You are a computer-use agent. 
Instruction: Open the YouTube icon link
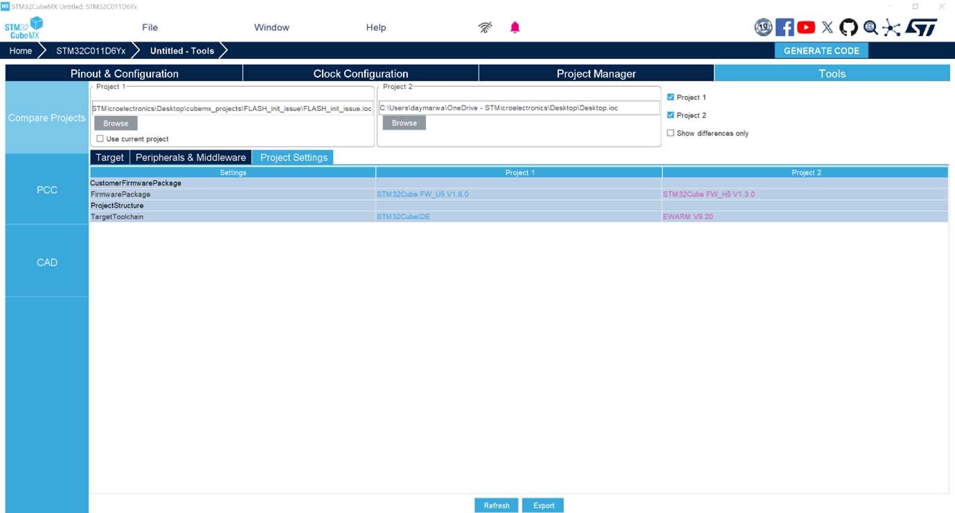[x=806, y=27]
